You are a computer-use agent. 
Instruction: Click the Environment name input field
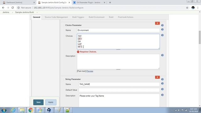(x=118, y=30)
